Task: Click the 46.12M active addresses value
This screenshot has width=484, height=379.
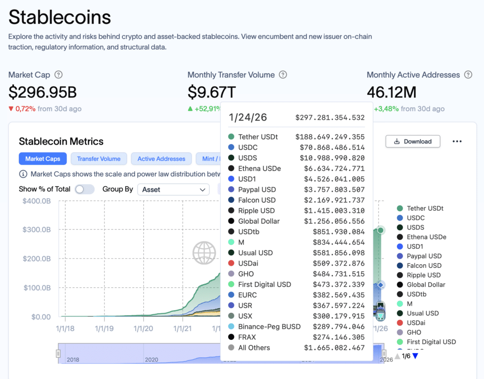Action: (391, 92)
